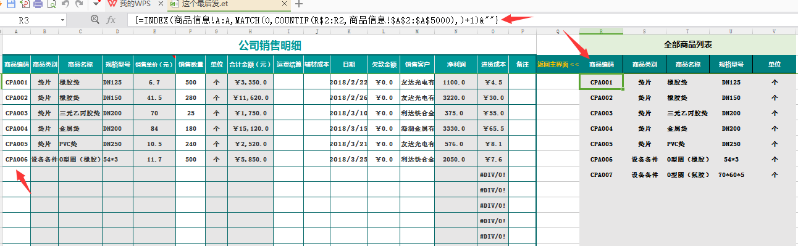798x246 pixels.
Task: Click the 41.5 unit price cell
Action: click(154, 97)
